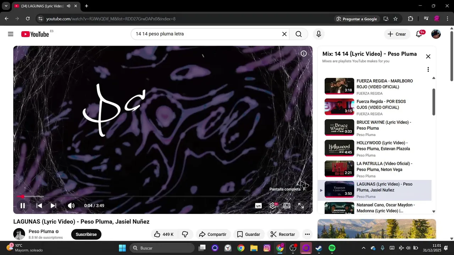Open Windows Start menu
The image size is (454, 255).
(x=122, y=248)
